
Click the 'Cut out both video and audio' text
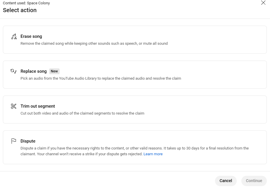click(82, 113)
